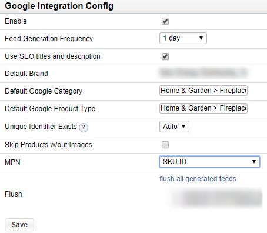The height and width of the screenshot is (233, 267).
Task: Click the MPN label
Action: (12, 162)
